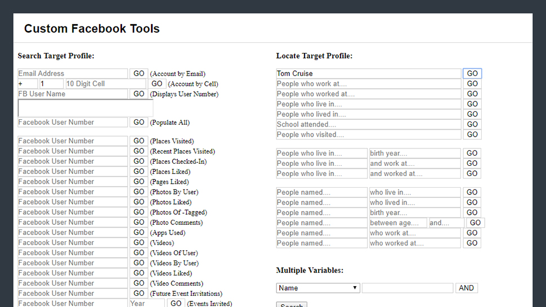Click GO for Future Event Invitations
This screenshot has width=546, height=307.
click(x=139, y=293)
